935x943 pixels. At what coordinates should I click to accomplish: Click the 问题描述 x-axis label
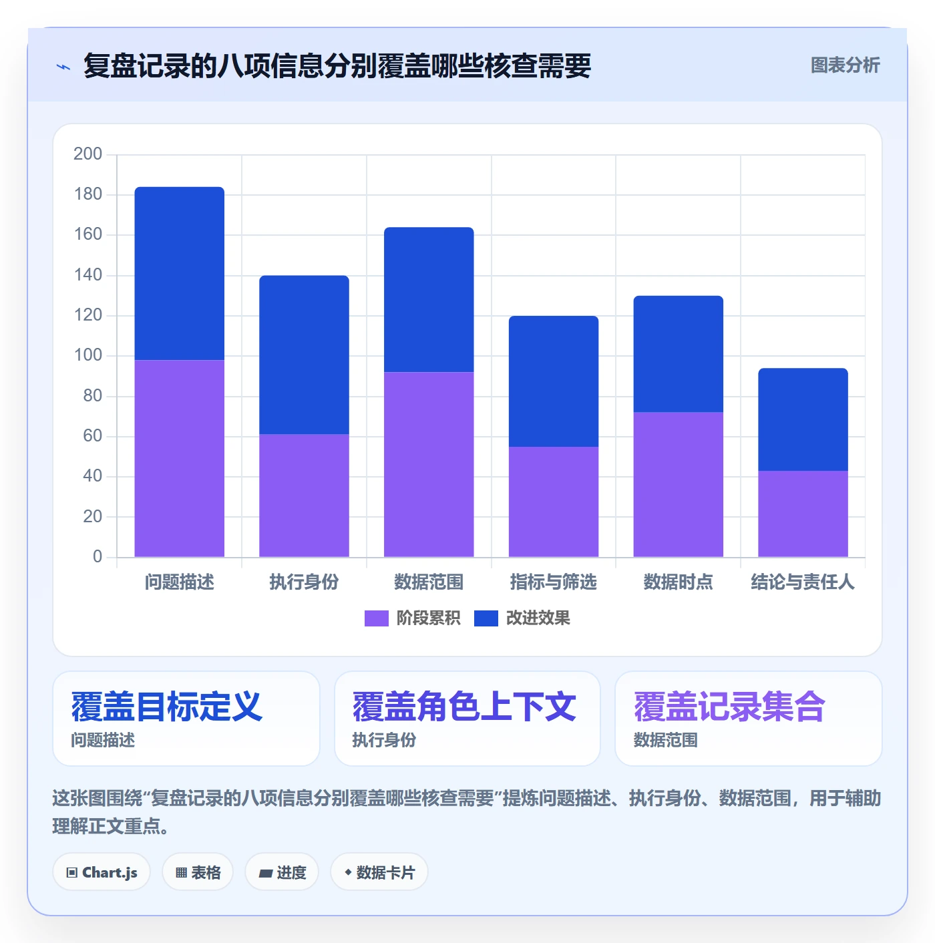point(180,582)
